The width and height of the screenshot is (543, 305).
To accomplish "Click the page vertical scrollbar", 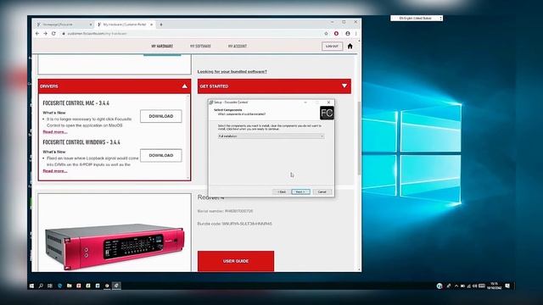I will (359, 138).
